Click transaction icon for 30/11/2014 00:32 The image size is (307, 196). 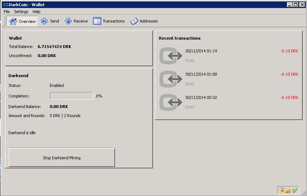(x=171, y=102)
